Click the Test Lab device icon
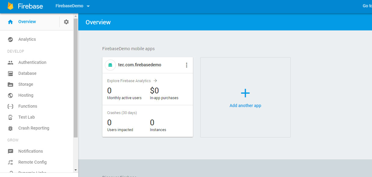Viewport: 372px width, 177px height. click(10, 117)
